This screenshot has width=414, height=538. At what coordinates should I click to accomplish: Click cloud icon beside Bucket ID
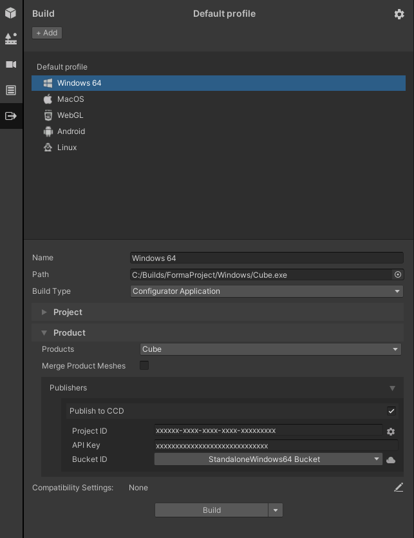[x=391, y=459]
